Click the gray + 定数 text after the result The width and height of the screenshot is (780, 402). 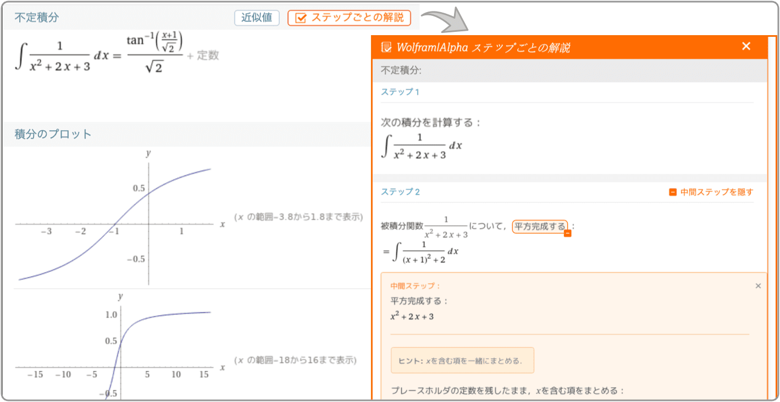(x=203, y=55)
